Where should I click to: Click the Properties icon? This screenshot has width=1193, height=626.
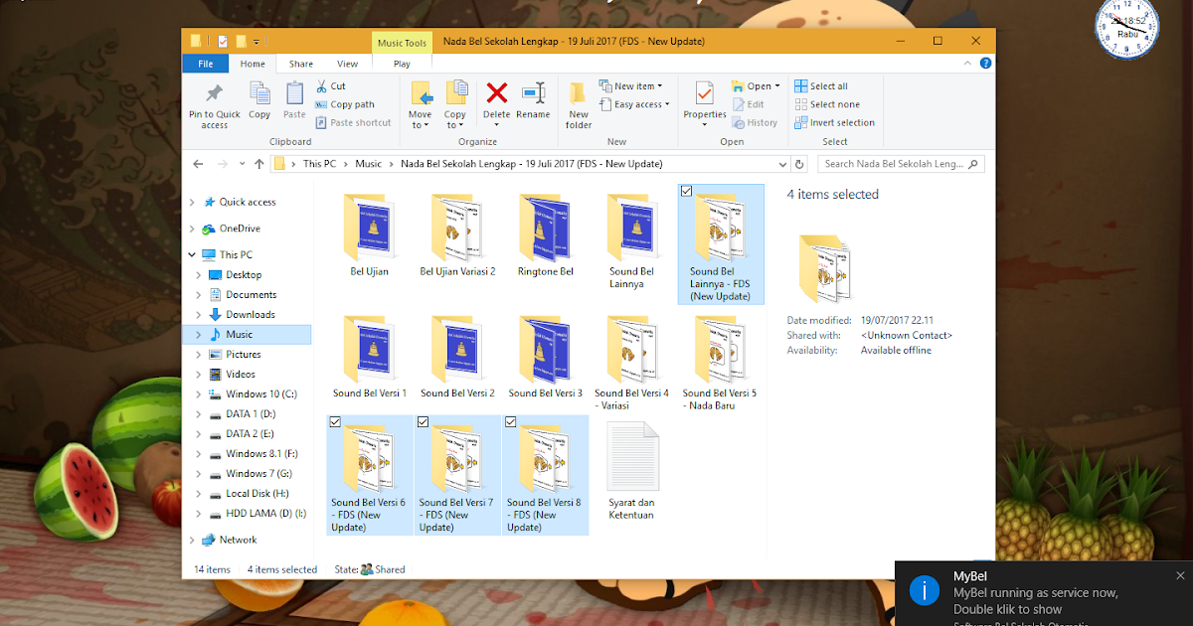pos(705,93)
